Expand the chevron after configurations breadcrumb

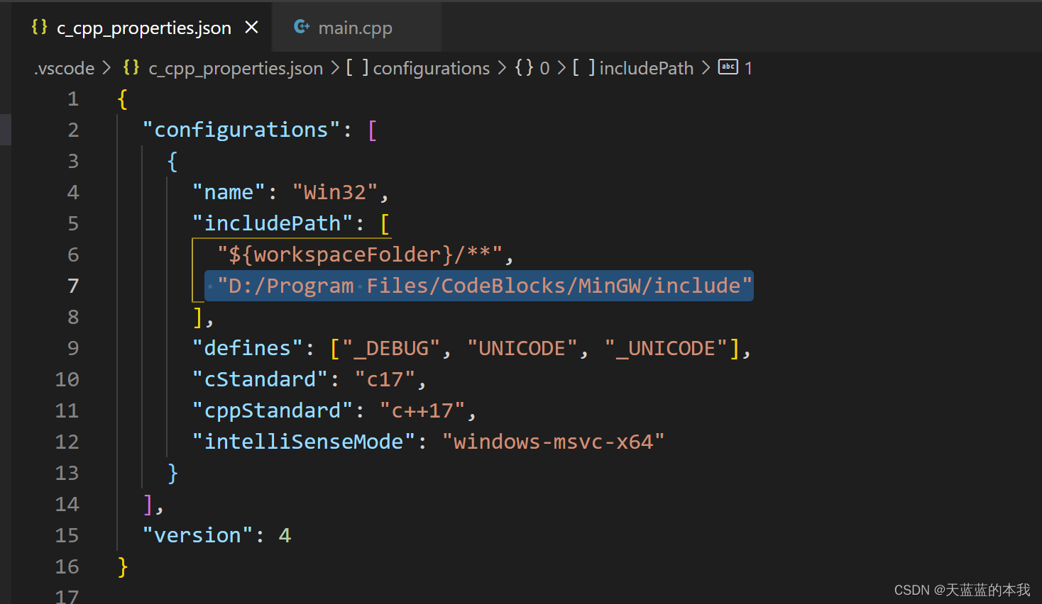click(x=502, y=68)
